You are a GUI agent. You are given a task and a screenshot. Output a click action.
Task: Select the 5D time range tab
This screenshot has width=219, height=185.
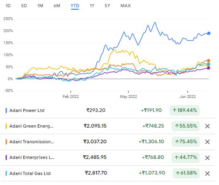click(24, 6)
